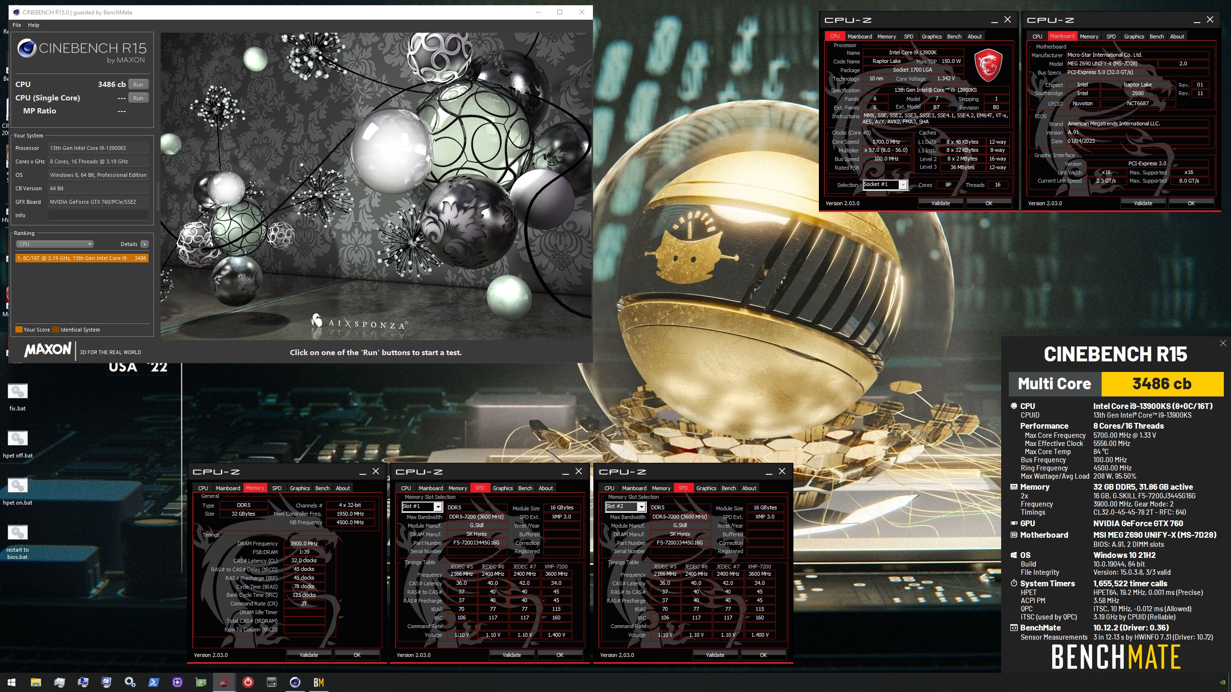The image size is (1231, 692).
Task: Minimize the top-right Mainboard CPU-Z window
Action: point(1196,20)
